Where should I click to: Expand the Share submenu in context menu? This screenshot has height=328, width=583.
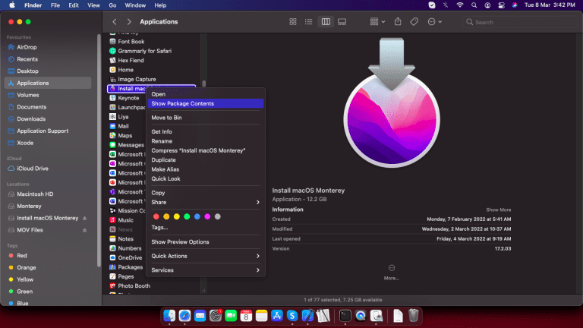click(x=206, y=202)
